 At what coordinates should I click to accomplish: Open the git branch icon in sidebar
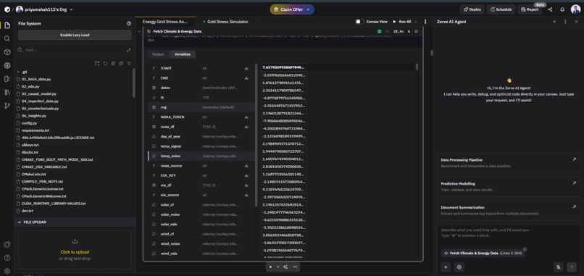point(7,106)
